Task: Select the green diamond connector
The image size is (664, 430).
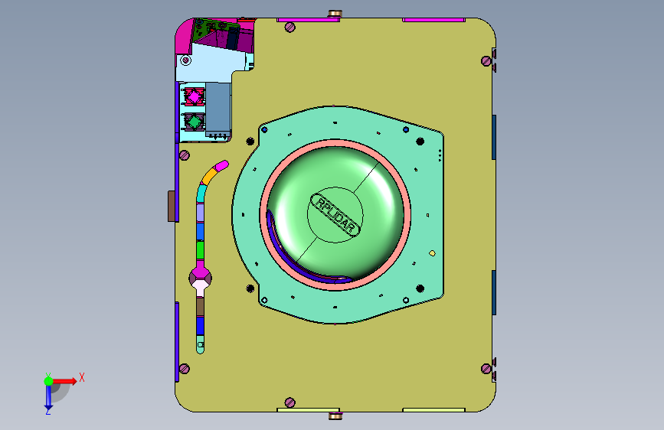Action: click(195, 122)
